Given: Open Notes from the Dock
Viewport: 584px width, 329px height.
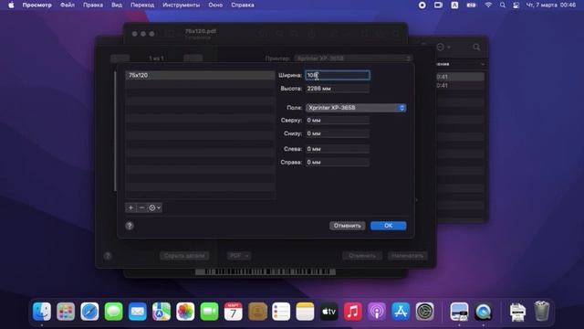Looking at the screenshot, I should (305, 312).
